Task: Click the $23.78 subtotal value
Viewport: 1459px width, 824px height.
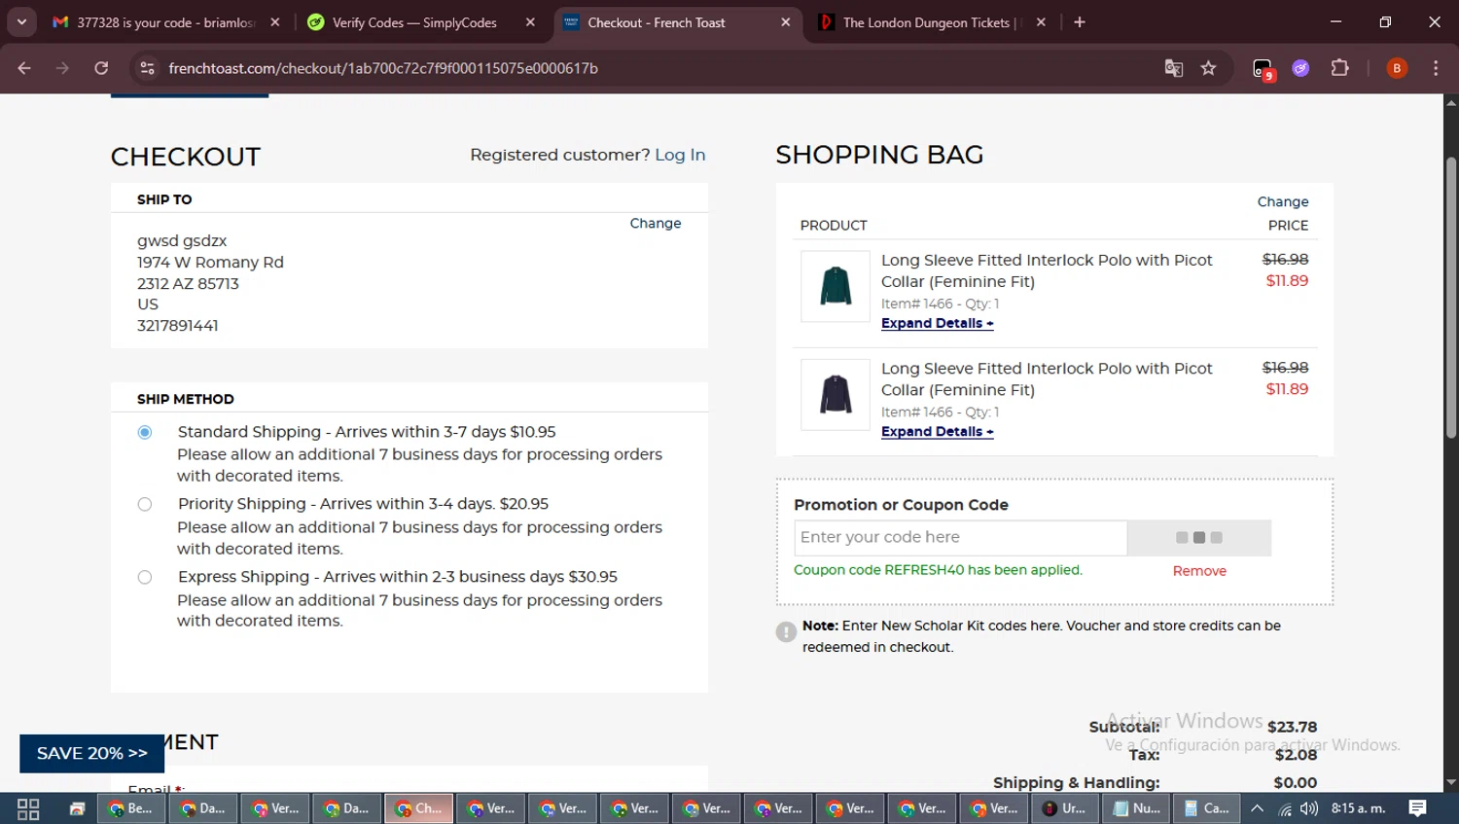Action: click(1292, 727)
